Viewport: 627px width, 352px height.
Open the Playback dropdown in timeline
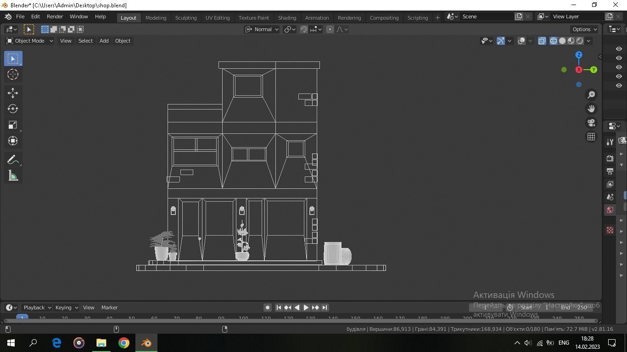point(37,308)
